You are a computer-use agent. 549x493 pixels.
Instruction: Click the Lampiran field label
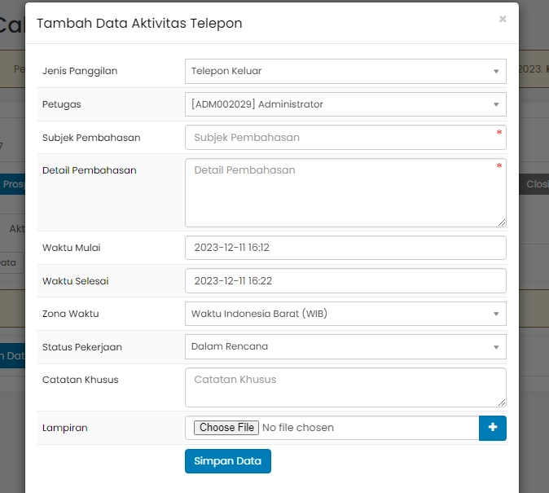[x=65, y=428]
